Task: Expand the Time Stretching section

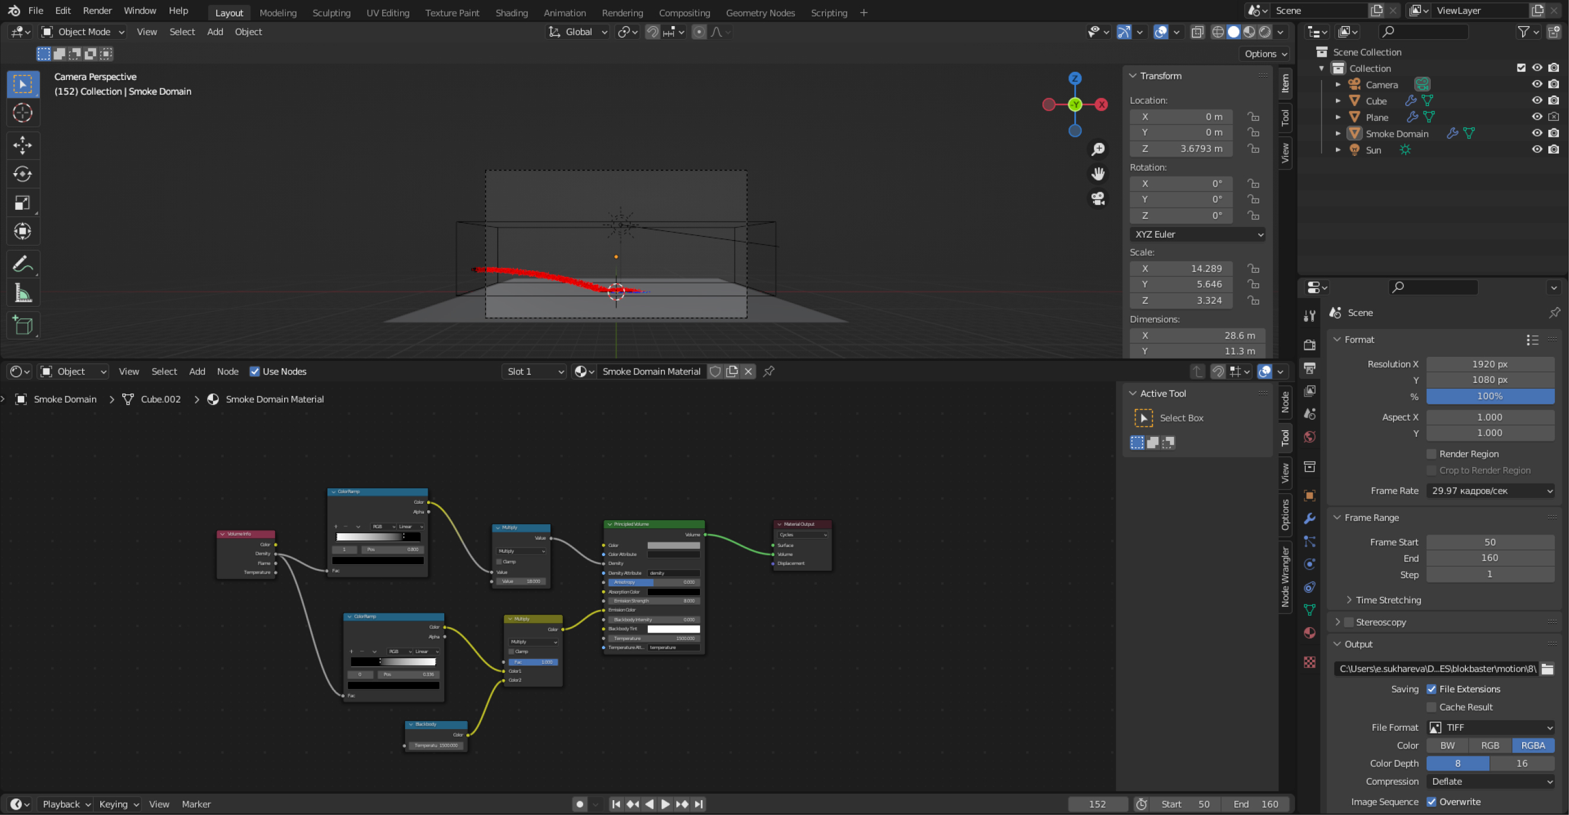Action: (1388, 600)
